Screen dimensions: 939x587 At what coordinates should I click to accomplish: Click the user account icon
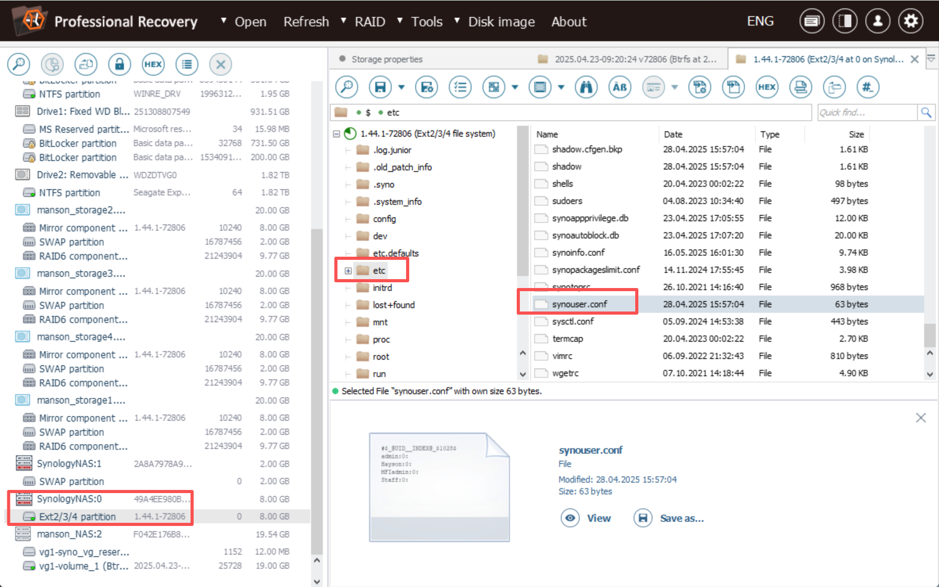(x=878, y=21)
